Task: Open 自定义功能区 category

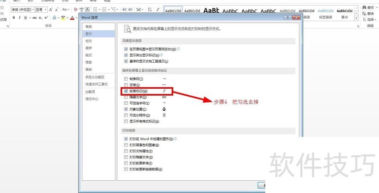Action: [99, 77]
